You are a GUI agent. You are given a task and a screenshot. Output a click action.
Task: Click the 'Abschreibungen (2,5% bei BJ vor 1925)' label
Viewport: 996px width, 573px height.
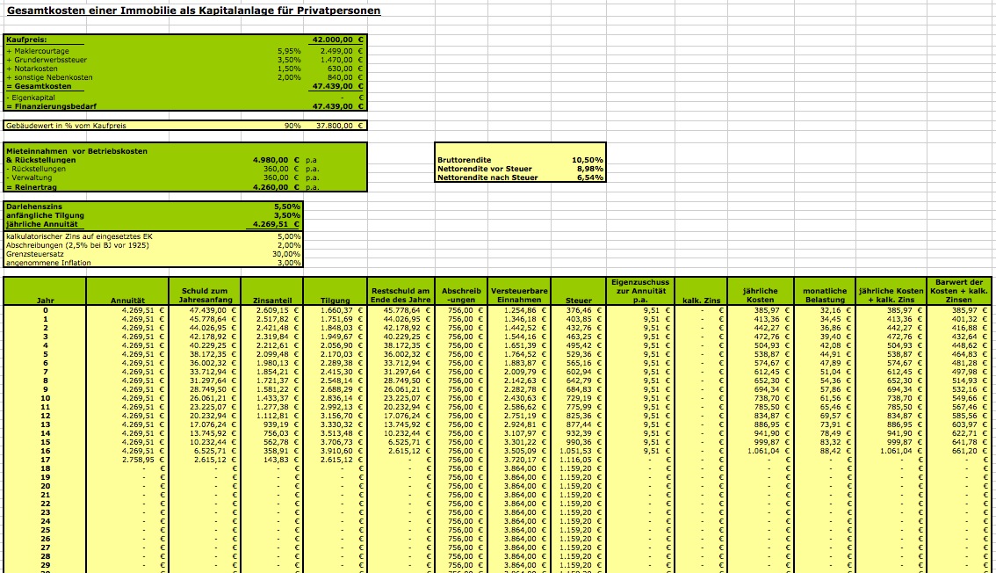click(77, 245)
